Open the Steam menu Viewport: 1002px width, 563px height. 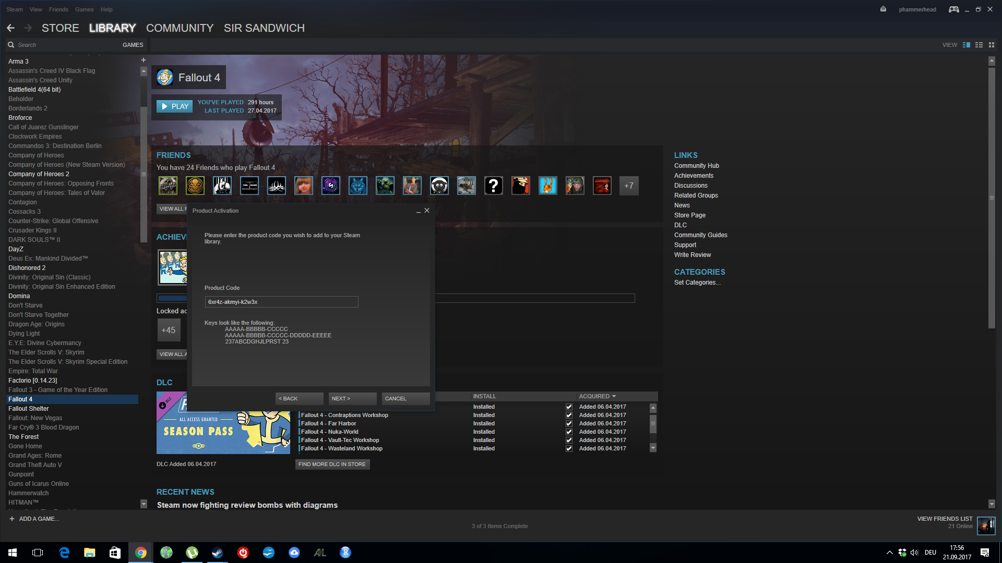pyautogui.click(x=15, y=9)
